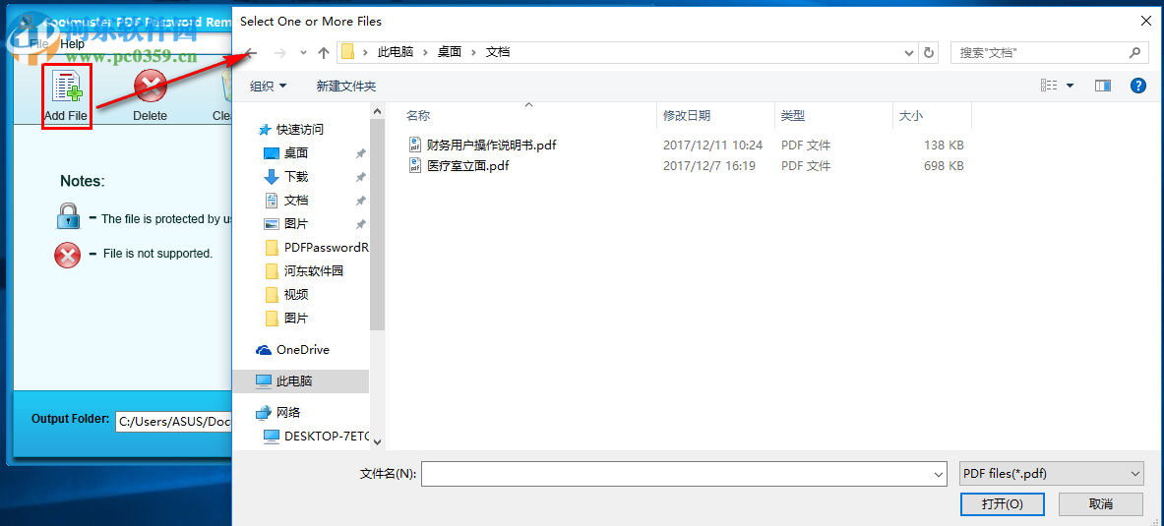Go up one folder level
The width and height of the screenshot is (1164, 526).
tap(323, 53)
